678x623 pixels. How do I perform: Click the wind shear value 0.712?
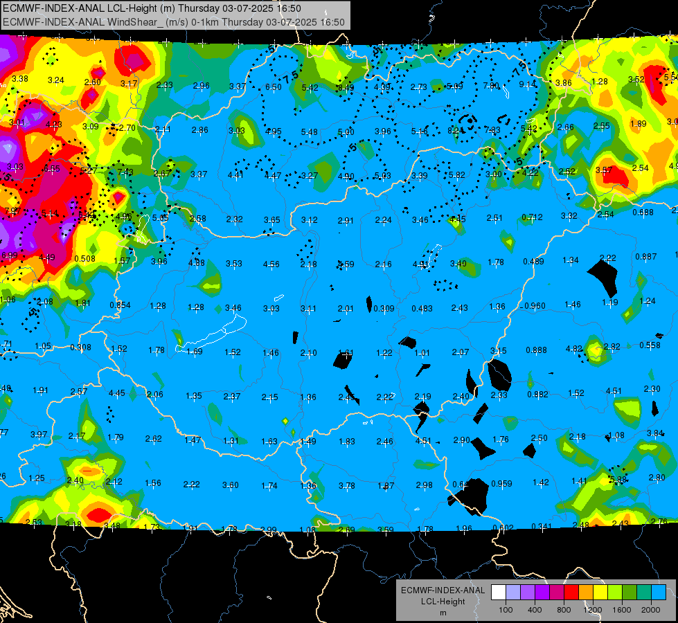tap(532, 217)
